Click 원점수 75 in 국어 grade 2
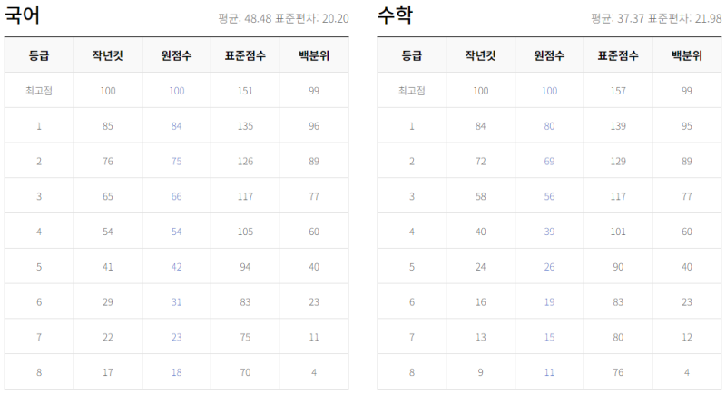The image size is (726, 395). (x=176, y=161)
